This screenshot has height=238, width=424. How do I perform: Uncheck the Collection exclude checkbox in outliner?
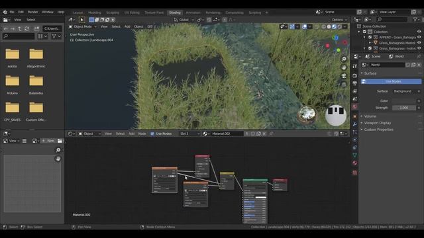click(x=364, y=32)
